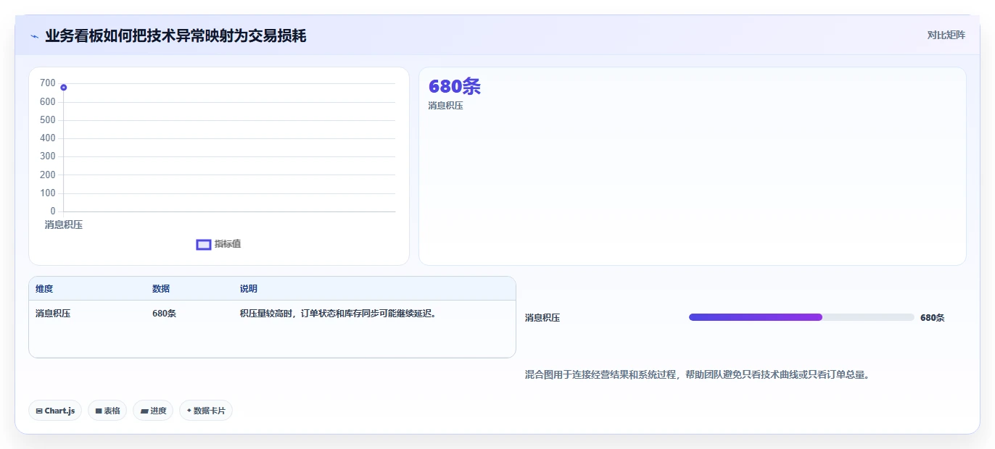The height and width of the screenshot is (449, 995).
Task: Click the 指标值 legend label
Action: coord(228,244)
